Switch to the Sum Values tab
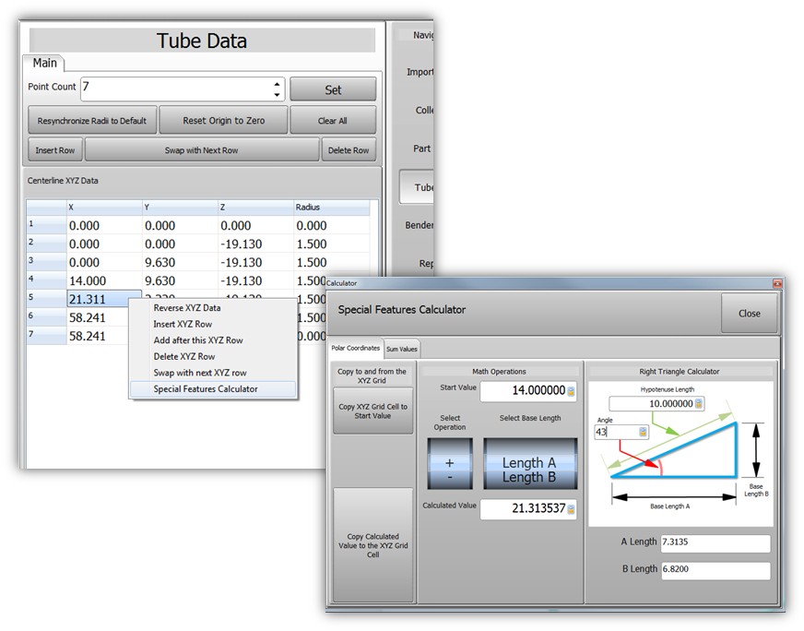 [402, 348]
